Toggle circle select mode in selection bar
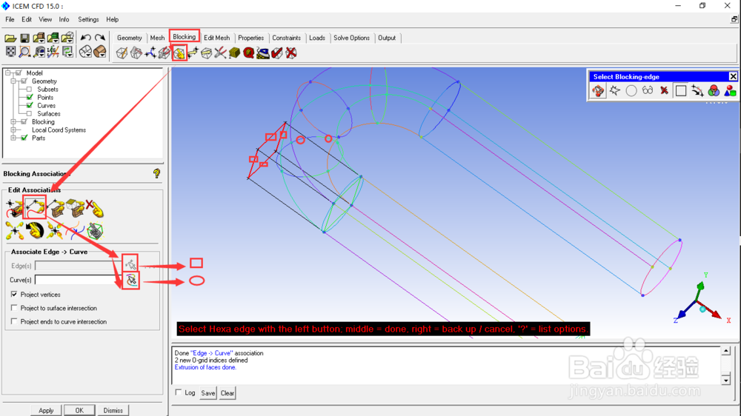The height and width of the screenshot is (416, 741). [x=631, y=90]
